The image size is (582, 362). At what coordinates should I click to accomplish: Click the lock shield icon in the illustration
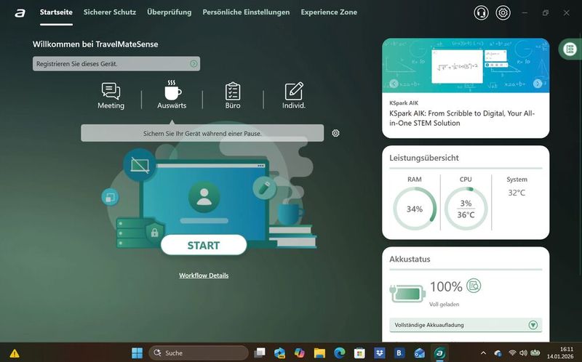(154, 232)
